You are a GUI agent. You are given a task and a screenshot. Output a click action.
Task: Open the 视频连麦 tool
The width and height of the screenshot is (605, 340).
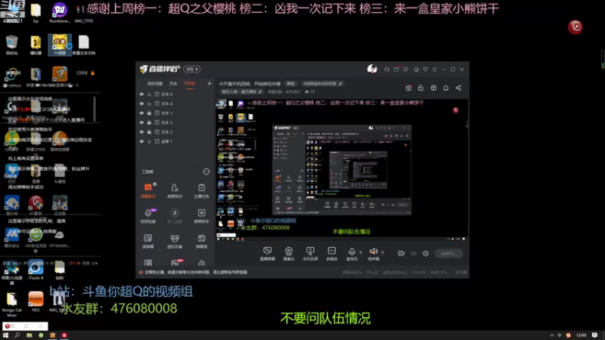coord(148,216)
